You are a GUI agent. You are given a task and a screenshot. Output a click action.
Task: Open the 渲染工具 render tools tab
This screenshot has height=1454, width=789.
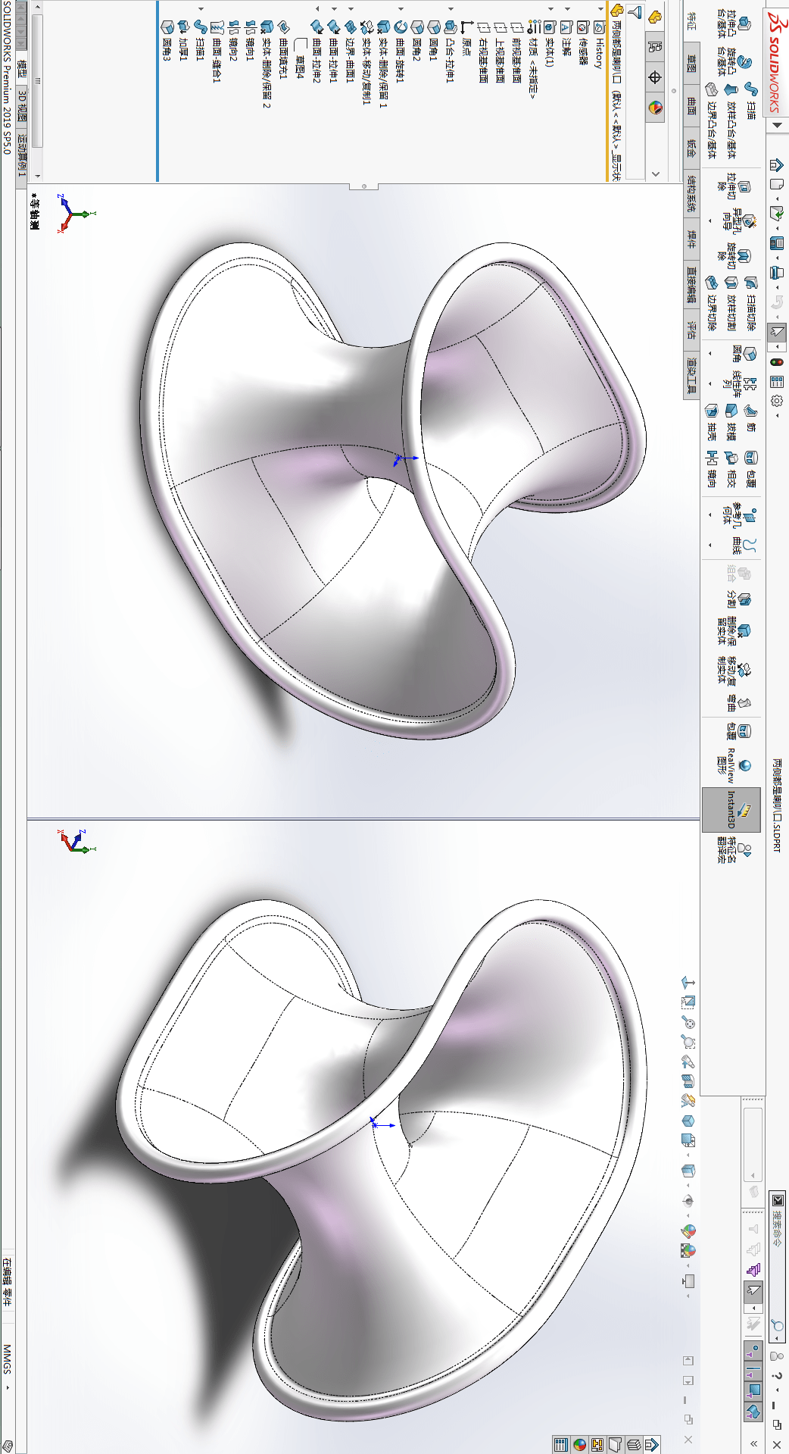tap(691, 376)
